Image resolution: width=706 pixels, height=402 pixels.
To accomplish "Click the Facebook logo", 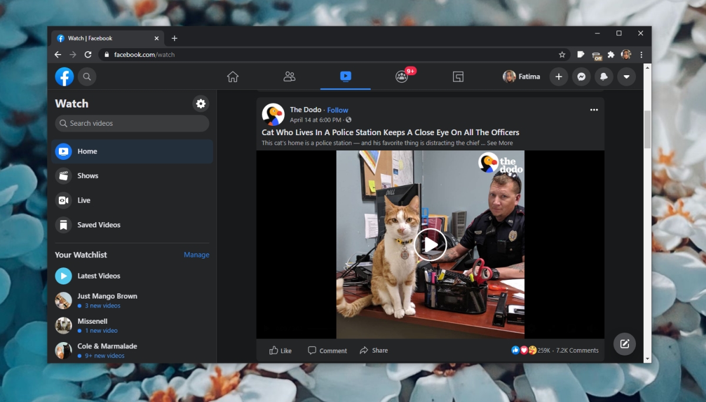I will coord(64,76).
